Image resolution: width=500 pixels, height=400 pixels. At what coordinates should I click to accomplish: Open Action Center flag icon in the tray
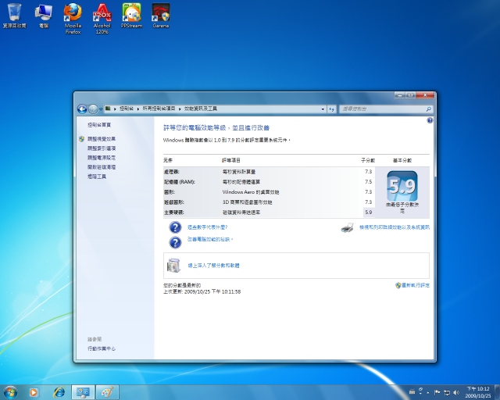click(437, 392)
